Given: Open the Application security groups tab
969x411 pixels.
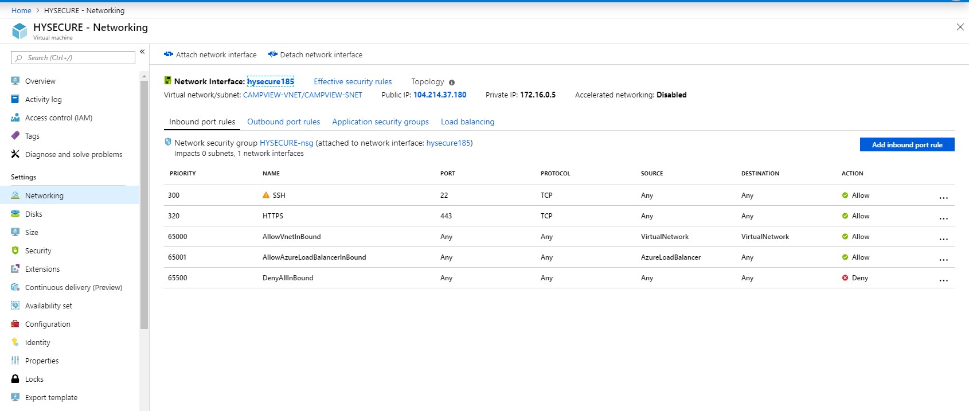Looking at the screenshot, I should 381,122.
